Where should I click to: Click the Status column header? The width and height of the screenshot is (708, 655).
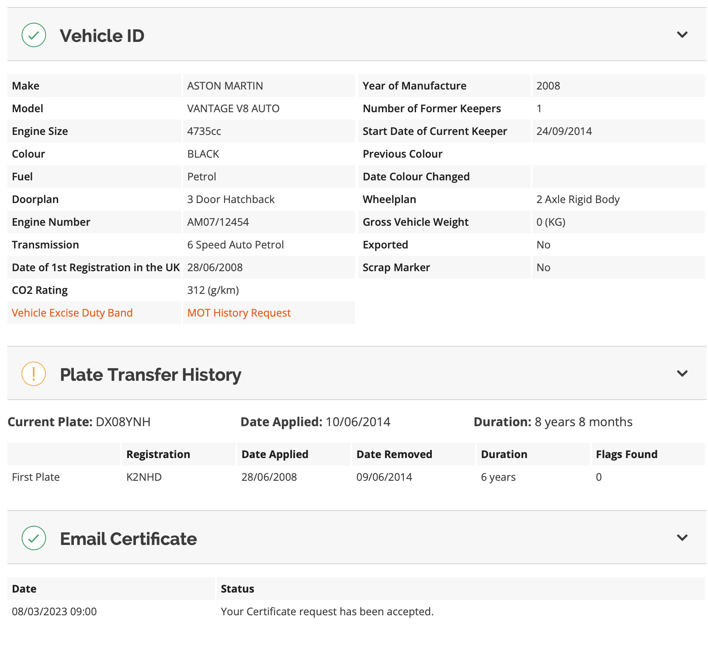click(x=237, y=589)
